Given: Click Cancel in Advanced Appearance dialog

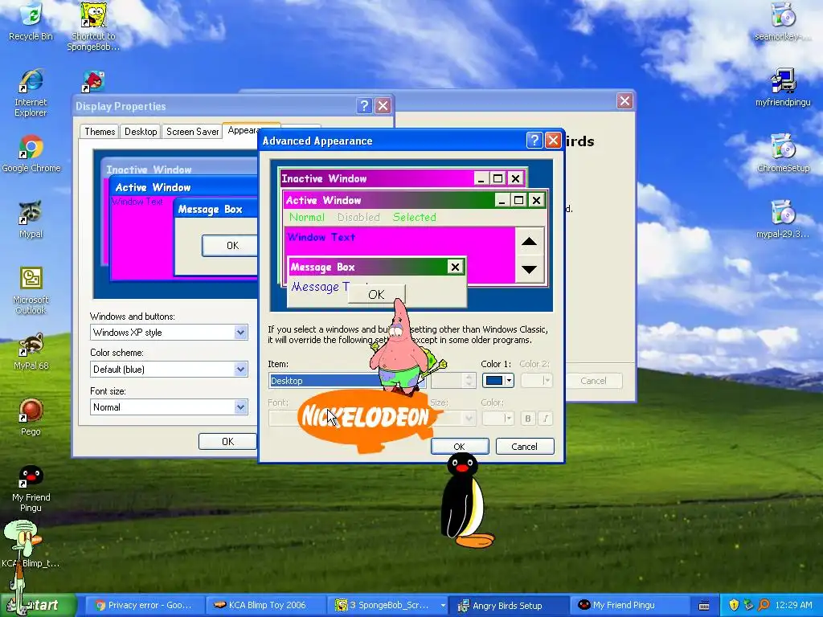Looking at the screenshot, I should click(x=524, y=447).
